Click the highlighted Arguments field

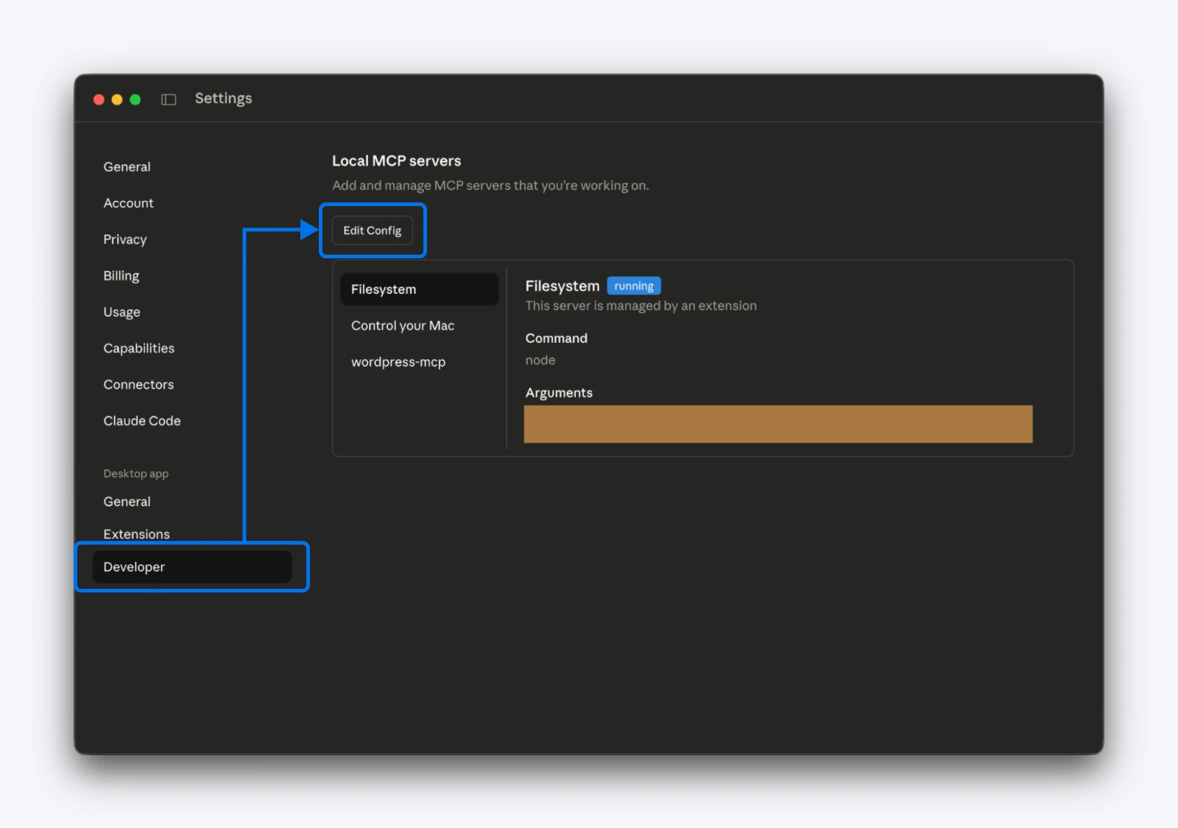pyautogui.click(x=778, y=424)
